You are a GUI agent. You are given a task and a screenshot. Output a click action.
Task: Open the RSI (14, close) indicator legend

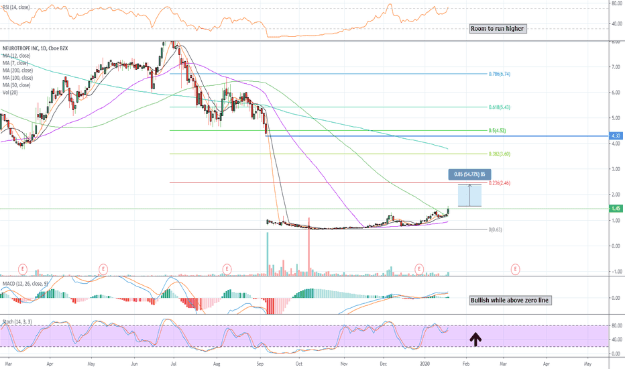coord(16,7)
